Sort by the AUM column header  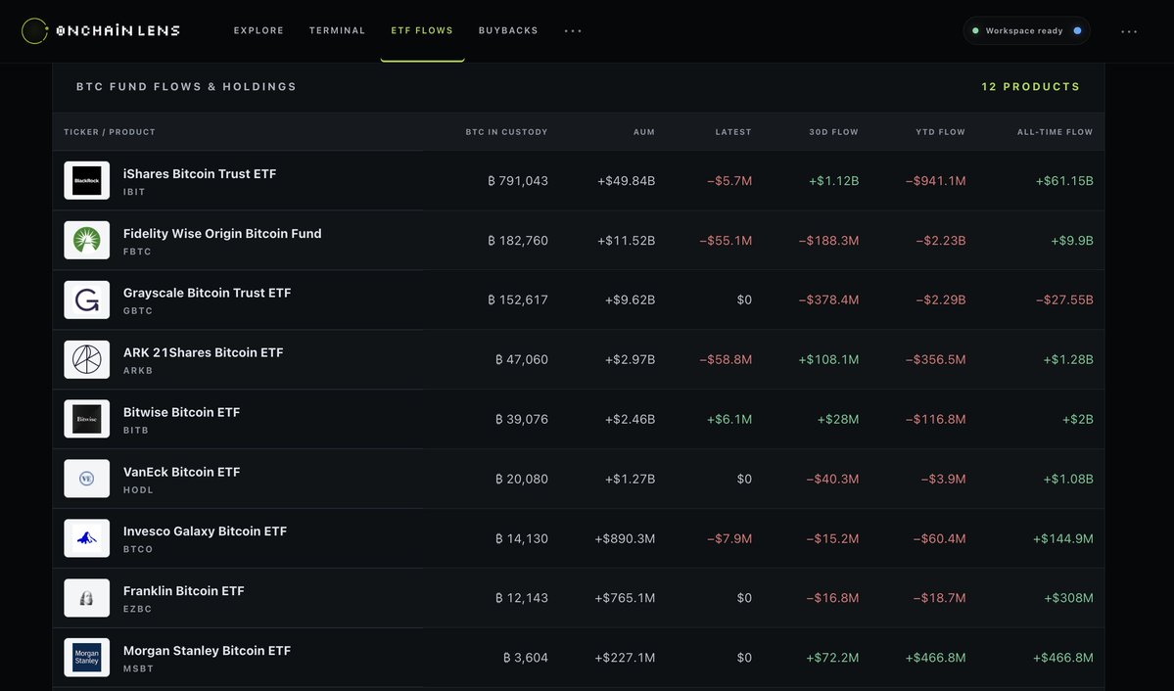click(644, 132)
